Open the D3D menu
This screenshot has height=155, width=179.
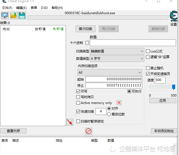(x=44, y=8)
